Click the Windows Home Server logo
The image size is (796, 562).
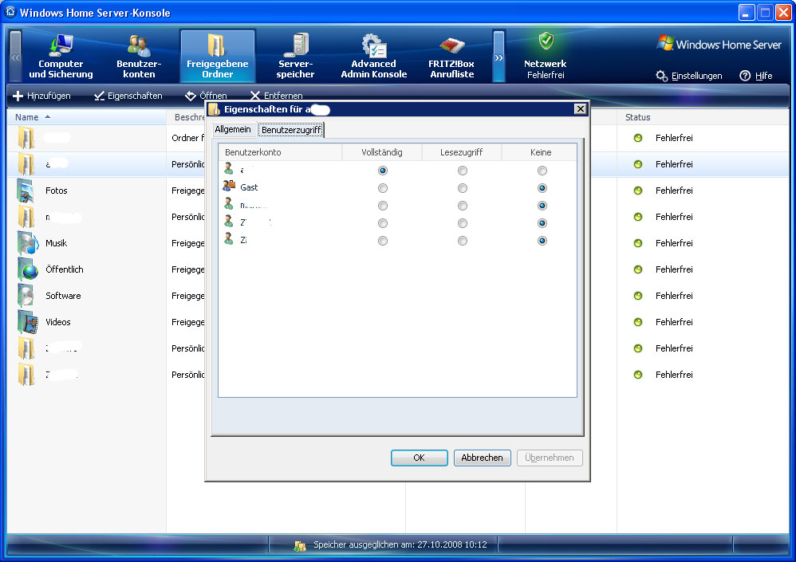[x=719, y=44]
